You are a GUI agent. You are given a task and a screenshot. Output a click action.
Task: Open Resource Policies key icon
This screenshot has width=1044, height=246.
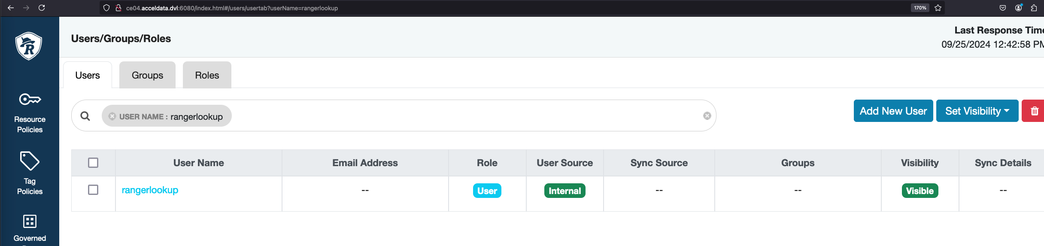[30, 100]
